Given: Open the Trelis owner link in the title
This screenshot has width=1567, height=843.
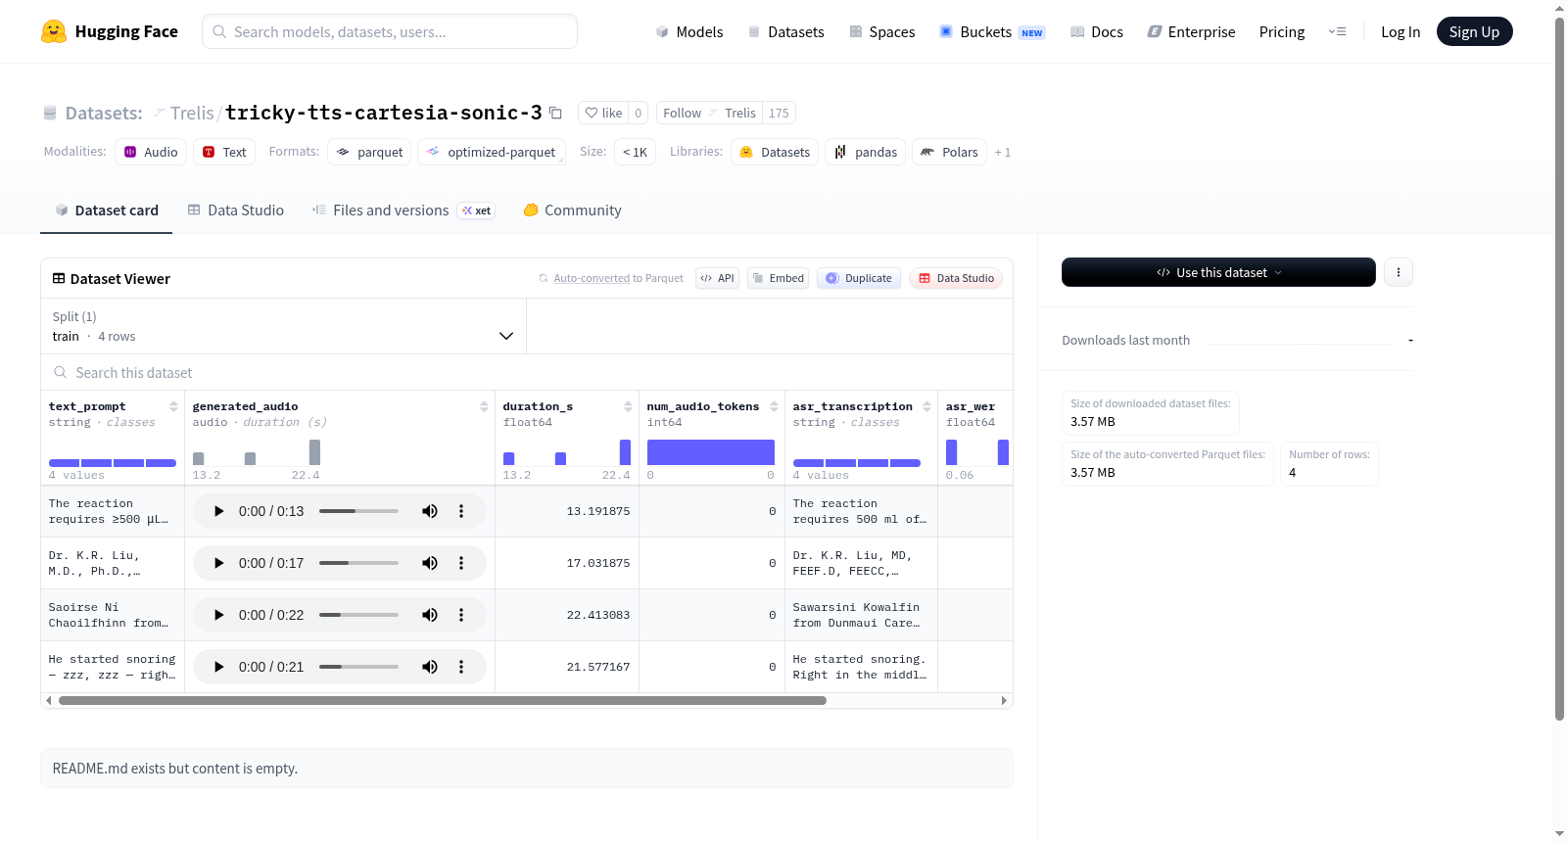Looking at the screenshot, I should [192, 113].
